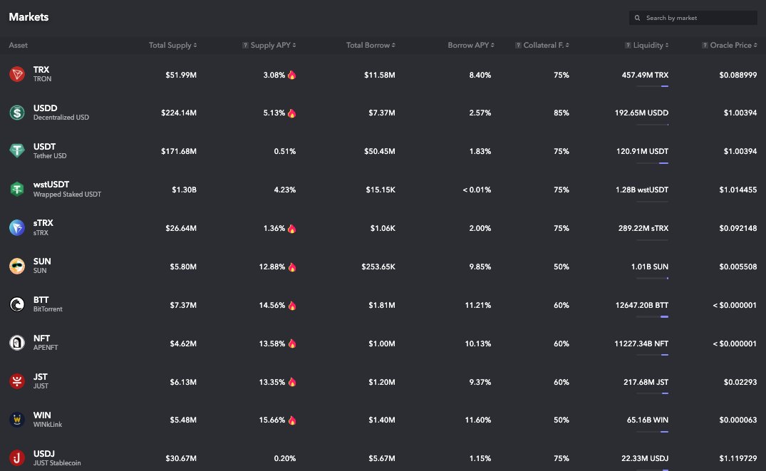Click the NFT APENFT logo

click(17, 343)
